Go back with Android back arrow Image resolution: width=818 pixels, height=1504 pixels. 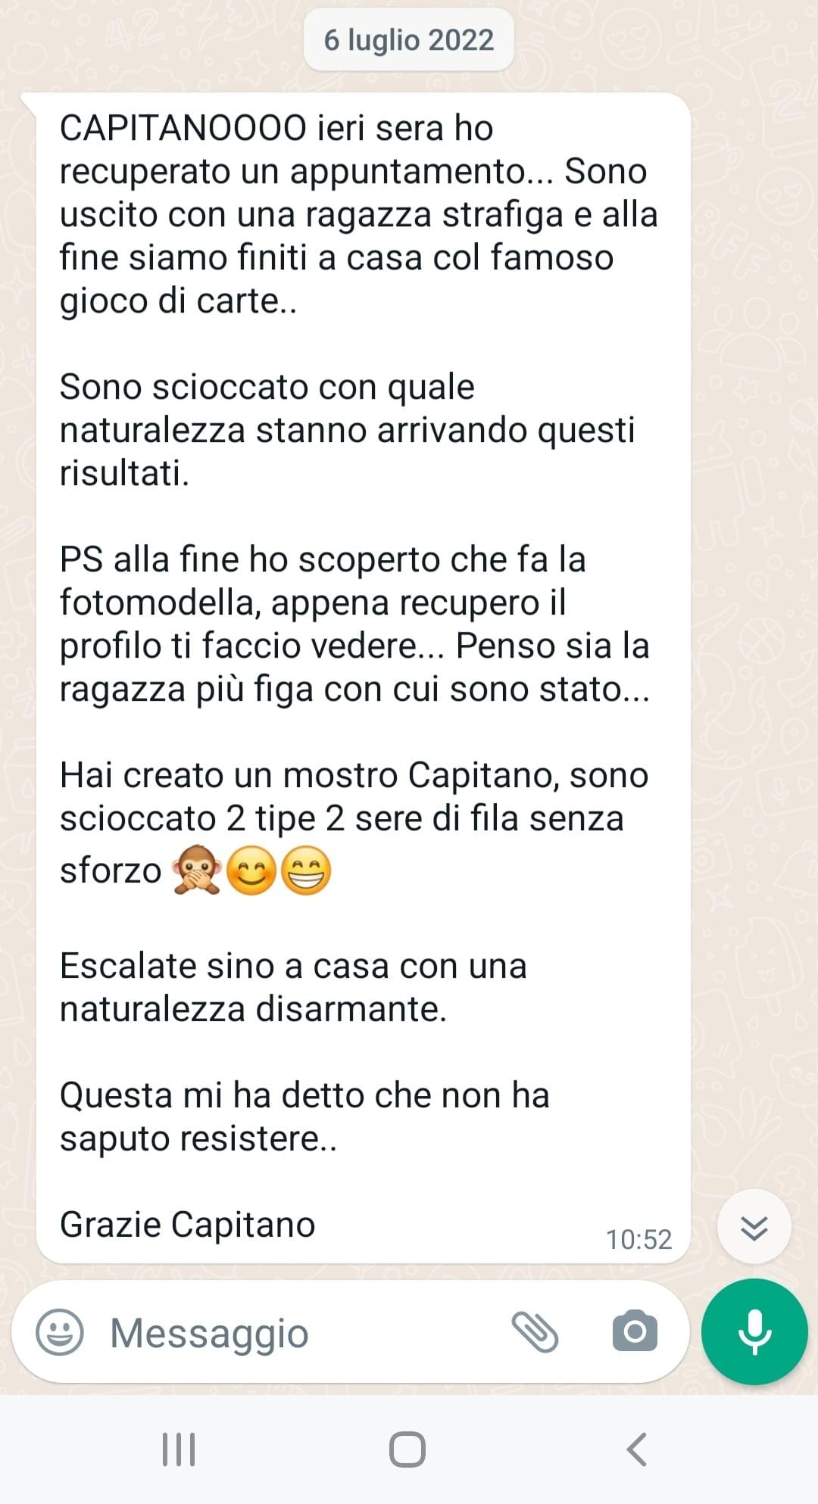click(x=637, y=1450)
